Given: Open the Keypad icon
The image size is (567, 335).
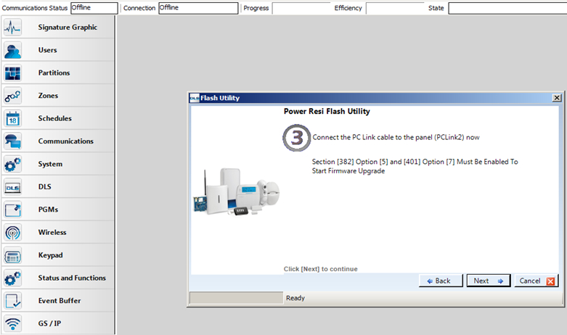Looking at the screenshot, I should (13, 255).
